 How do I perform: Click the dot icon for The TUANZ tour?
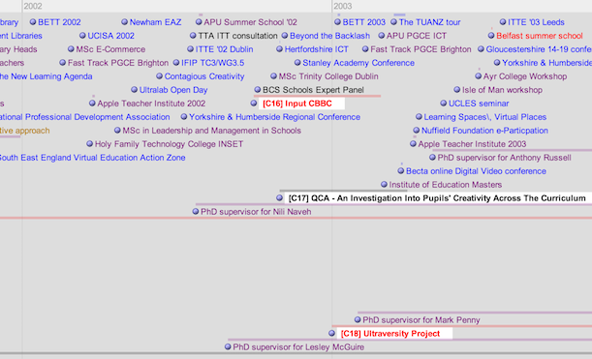pos(393,22)
